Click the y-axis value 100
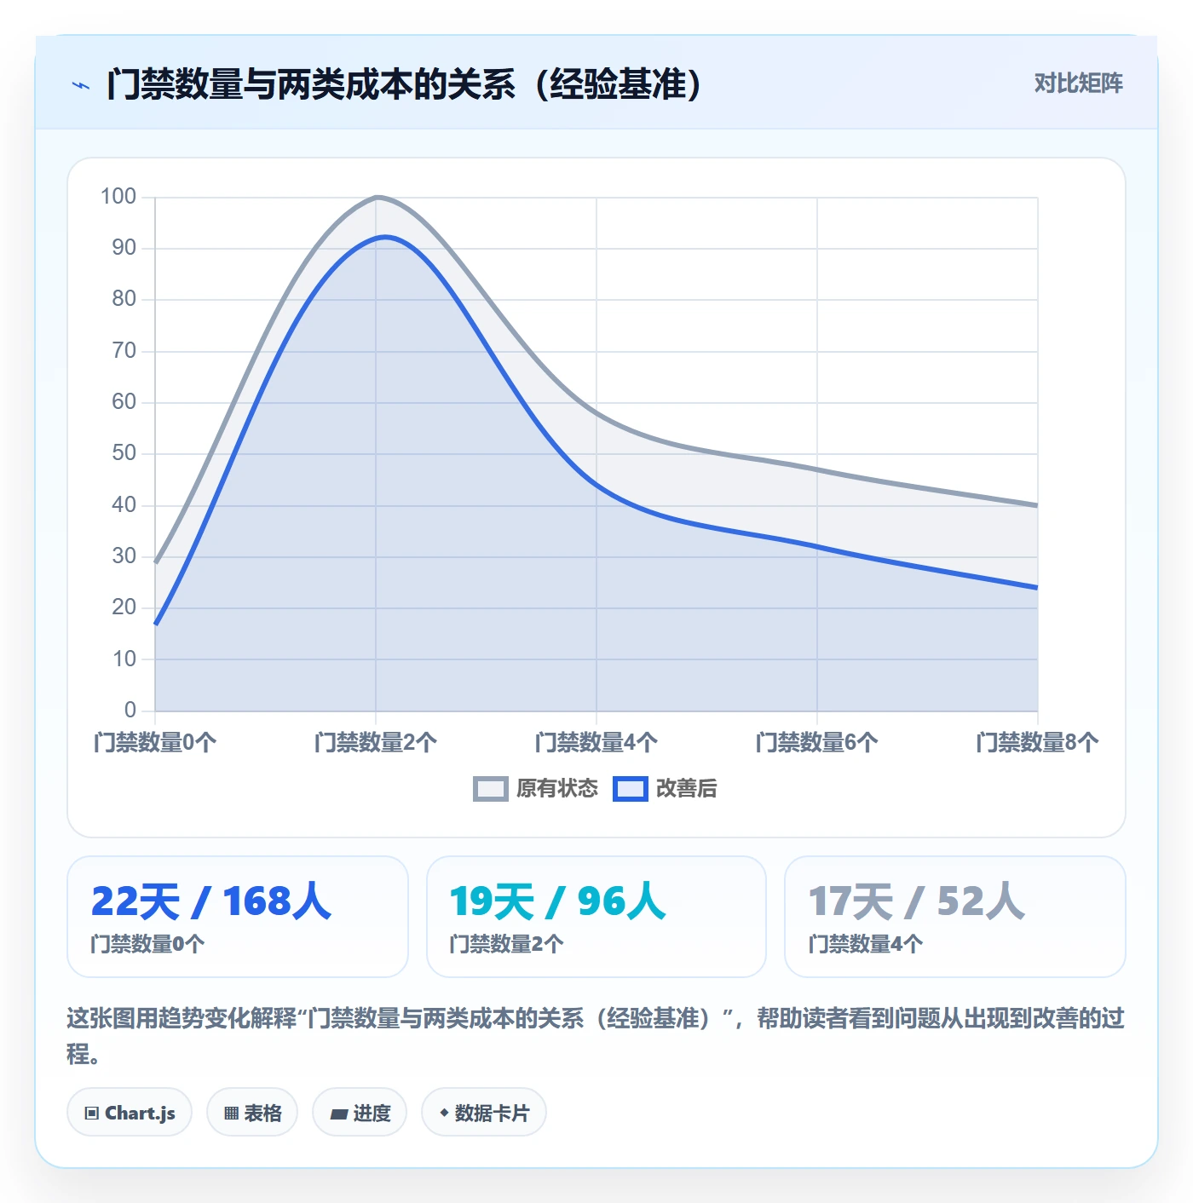 point(118,197)
